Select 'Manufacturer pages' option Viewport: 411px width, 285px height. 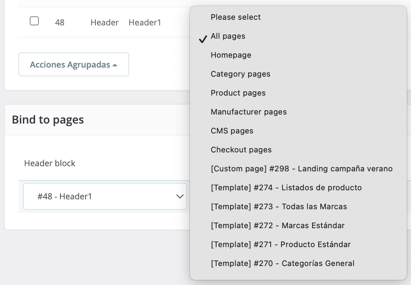click(x=249, y=112)
